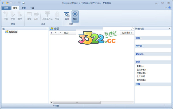
Task: Click the 上次修改 label in details
Action: tap(141, 70)
